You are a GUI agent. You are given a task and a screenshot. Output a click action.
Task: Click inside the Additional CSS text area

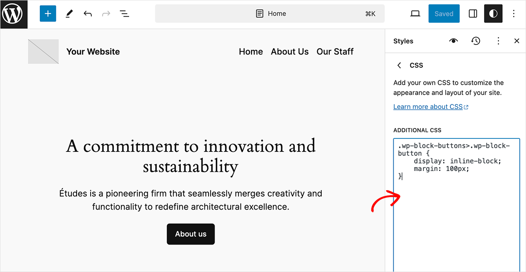coord(456,199)
